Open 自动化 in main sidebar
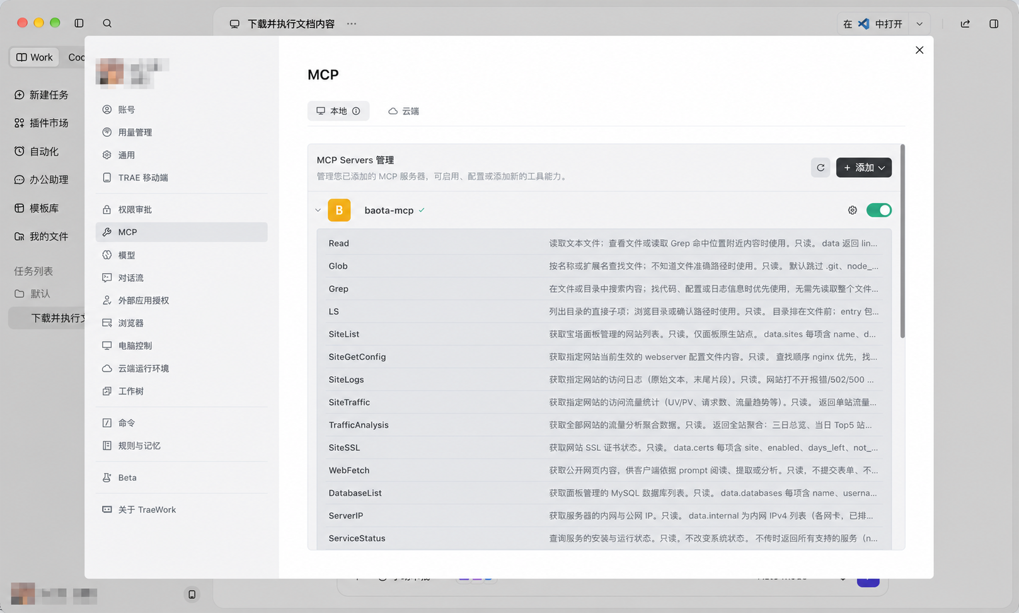The width and height of the screenshot is (1019, 613). 37,151
